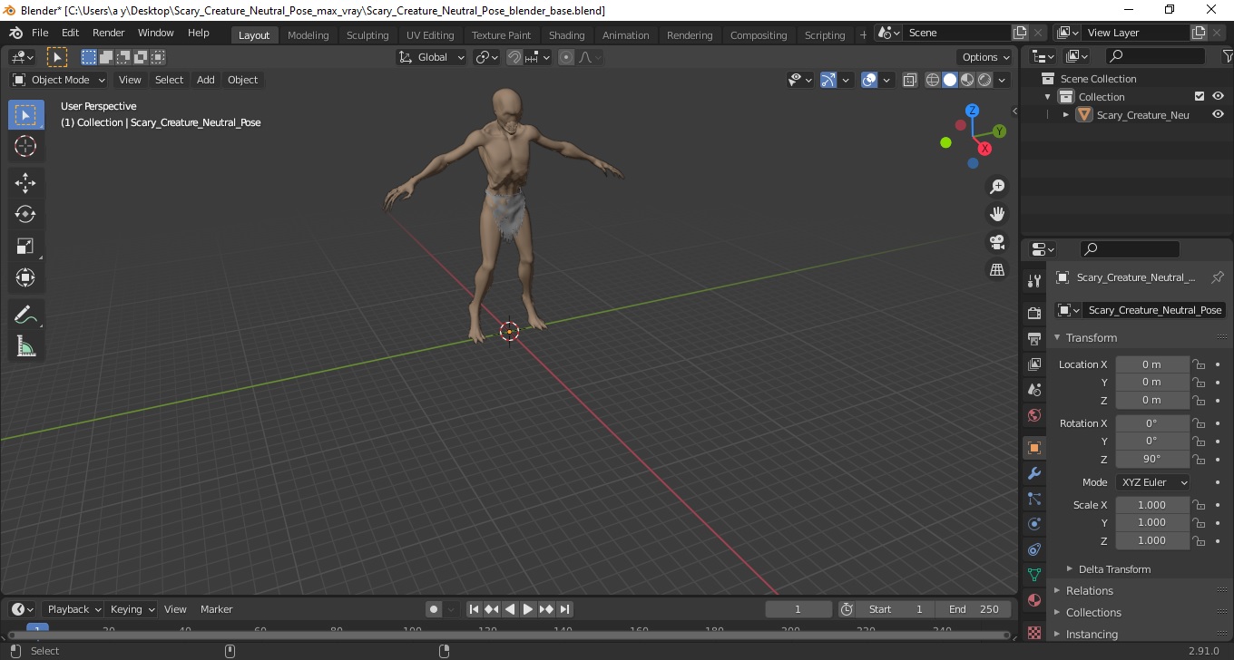This screenshot has height=660, width=1234.
Task: Open the Object Data mesh properties tab
Action: 1034,575
